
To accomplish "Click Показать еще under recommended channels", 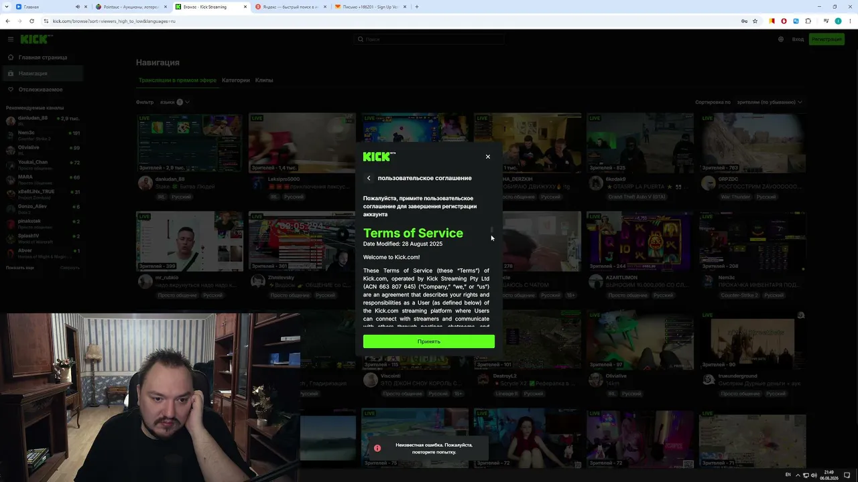I will point(20,268).
